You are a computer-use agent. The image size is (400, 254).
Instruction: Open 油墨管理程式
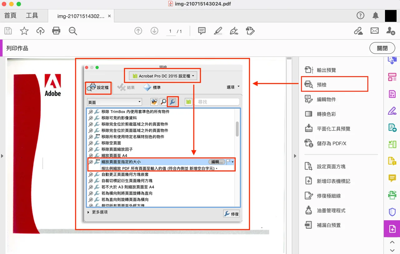[x=331, y=210]
